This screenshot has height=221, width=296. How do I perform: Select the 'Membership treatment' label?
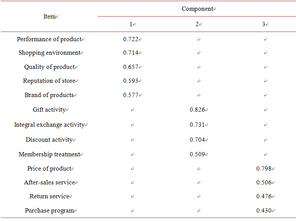[x=49, y=154]
